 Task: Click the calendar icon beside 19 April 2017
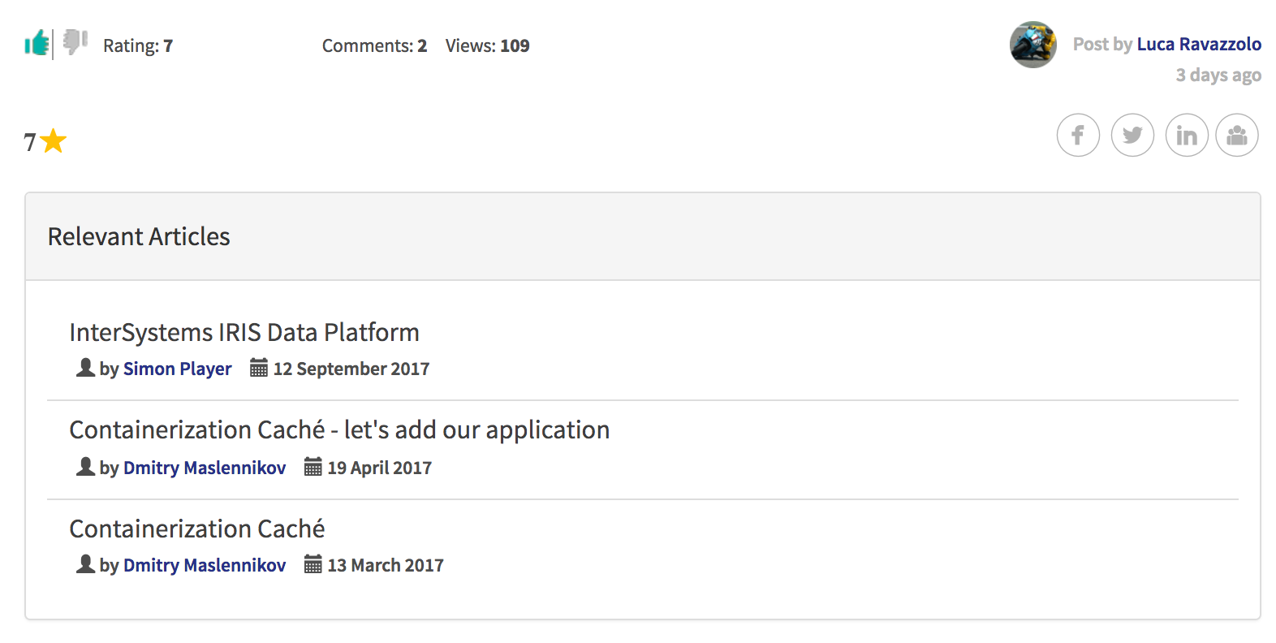(313, 467)
